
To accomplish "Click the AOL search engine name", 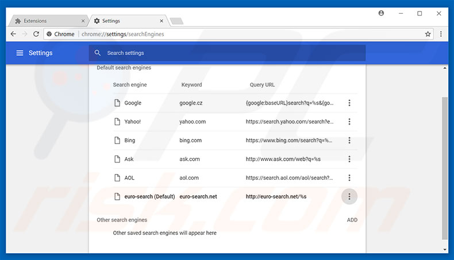I will 129,177.
